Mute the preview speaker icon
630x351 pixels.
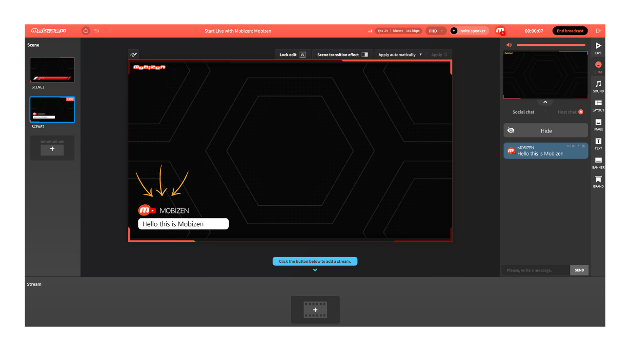click(509, 45)
